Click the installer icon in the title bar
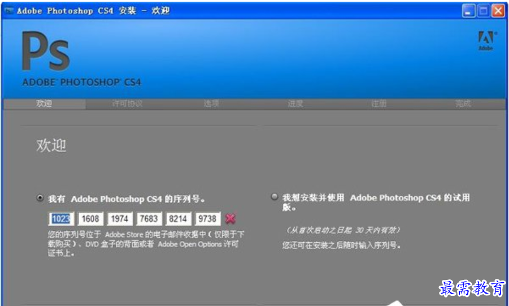This screenshot has height=306, width=509. tap(8, 11)
